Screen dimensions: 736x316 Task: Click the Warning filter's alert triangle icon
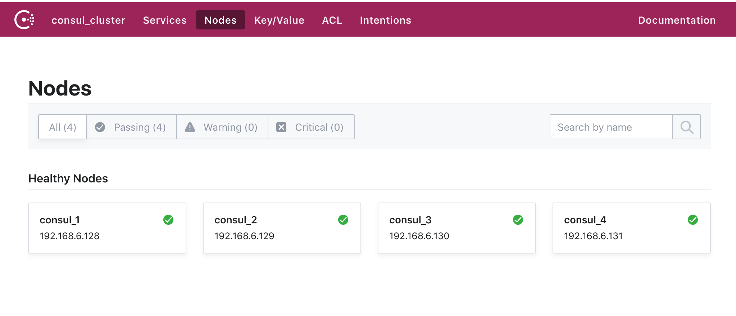coord(190,127)
